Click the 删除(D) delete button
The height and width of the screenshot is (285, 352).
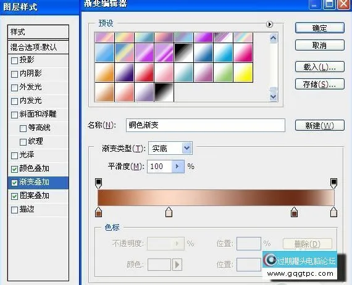tap(308, 244)
